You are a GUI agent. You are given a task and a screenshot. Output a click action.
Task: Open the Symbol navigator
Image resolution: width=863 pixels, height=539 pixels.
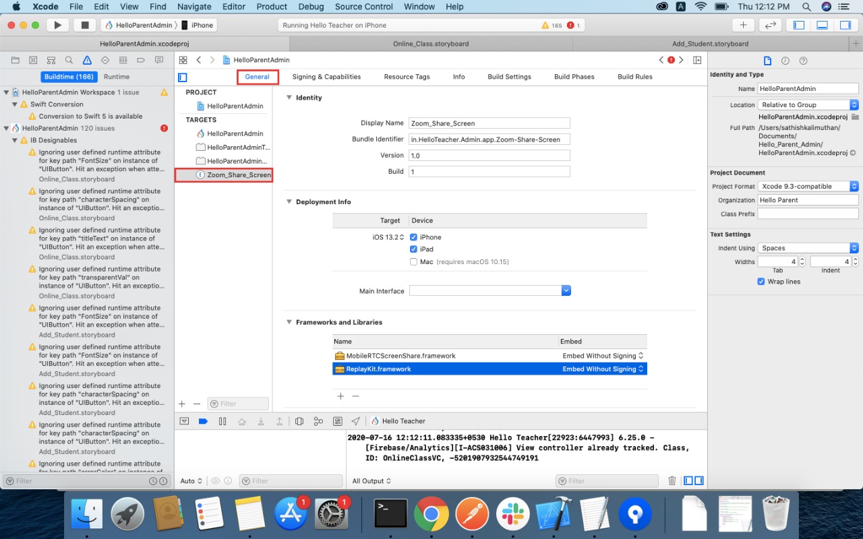click(51, 60)
